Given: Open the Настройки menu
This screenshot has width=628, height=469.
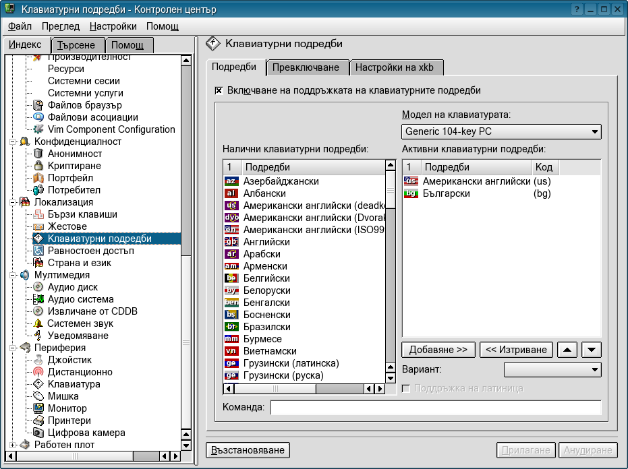Looking at the screenshot, I should (x=113, y=26).
